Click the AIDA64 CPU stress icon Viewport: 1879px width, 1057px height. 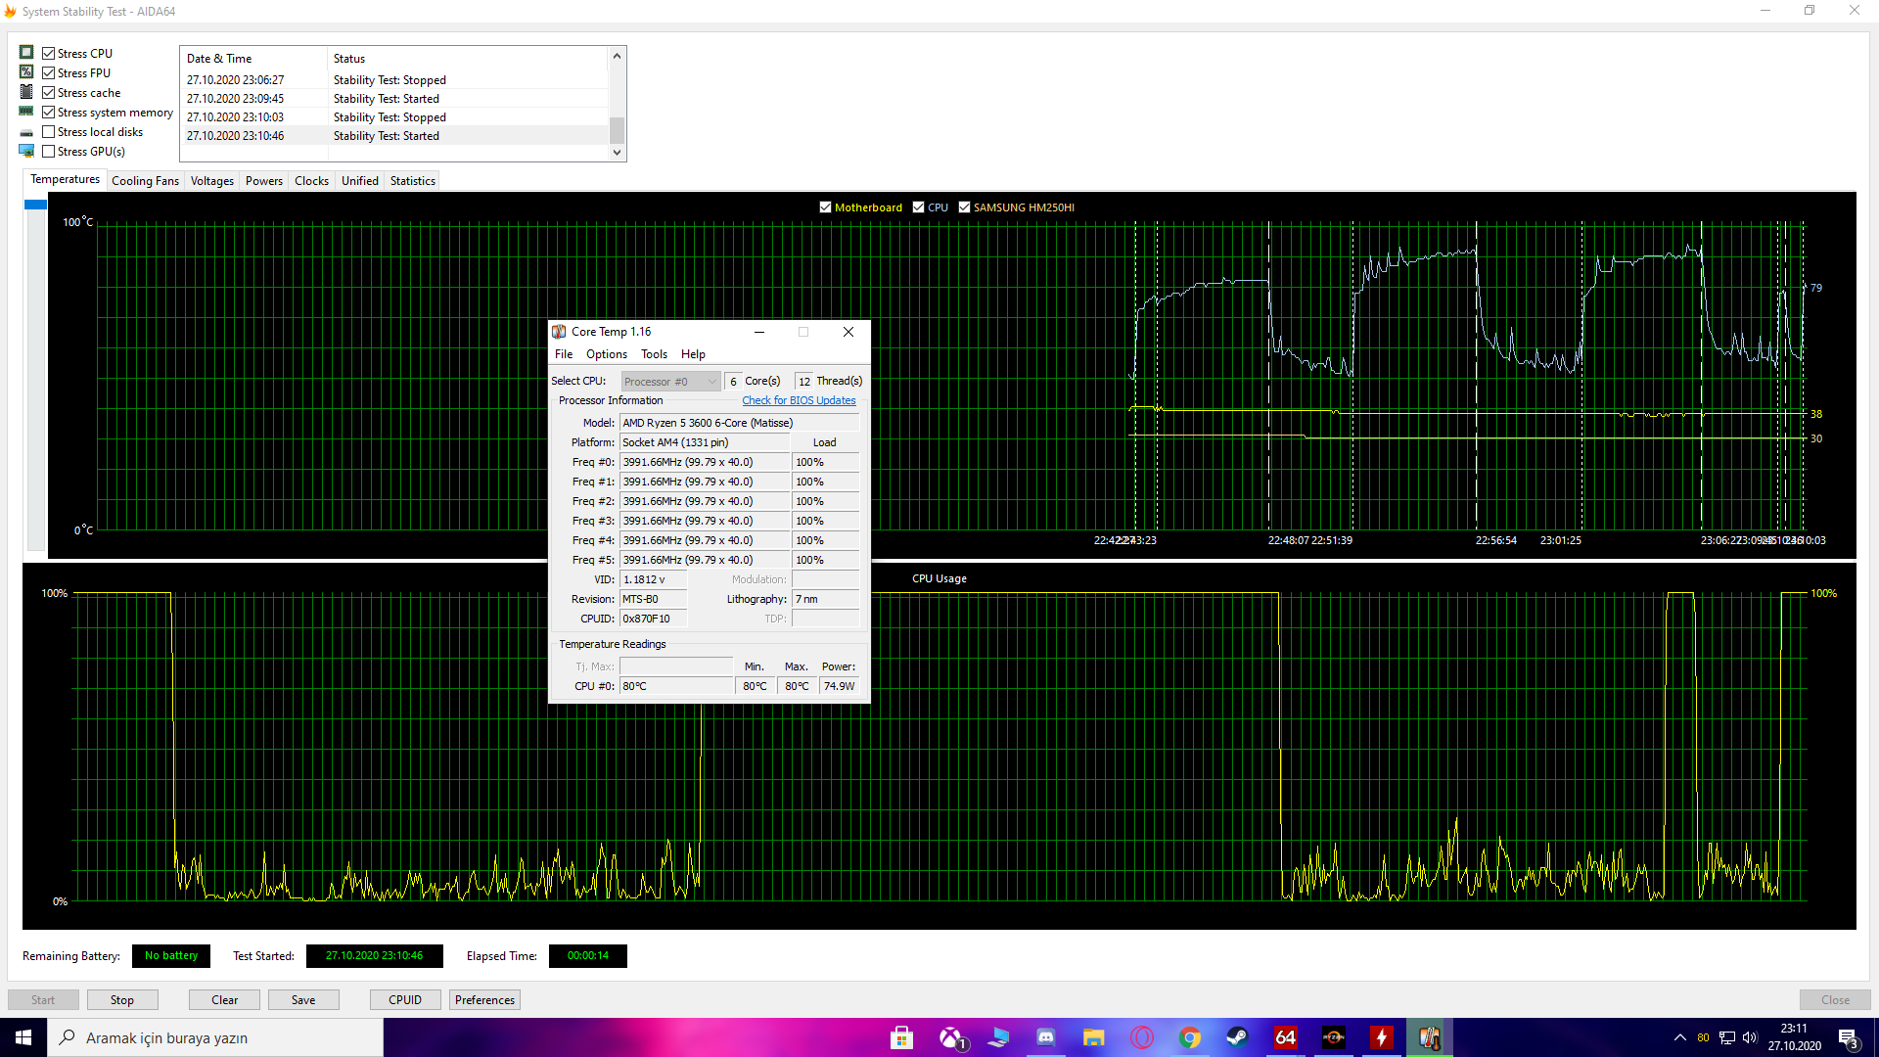[x=25, y=53]
